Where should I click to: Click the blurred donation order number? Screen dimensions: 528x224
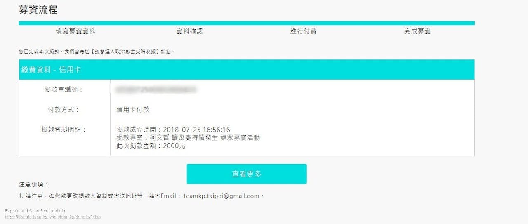pyautogui.click(x=156, y=89)
